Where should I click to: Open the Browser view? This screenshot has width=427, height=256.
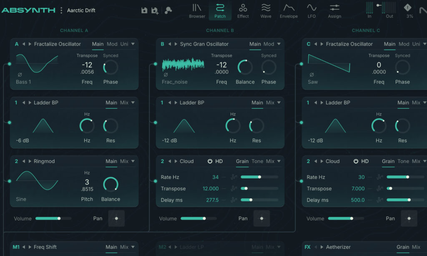tap(197, 11)
